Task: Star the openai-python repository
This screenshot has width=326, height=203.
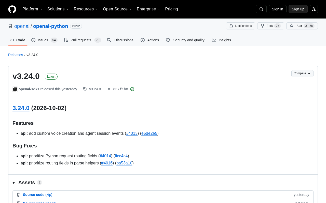Action: (302, 26)
